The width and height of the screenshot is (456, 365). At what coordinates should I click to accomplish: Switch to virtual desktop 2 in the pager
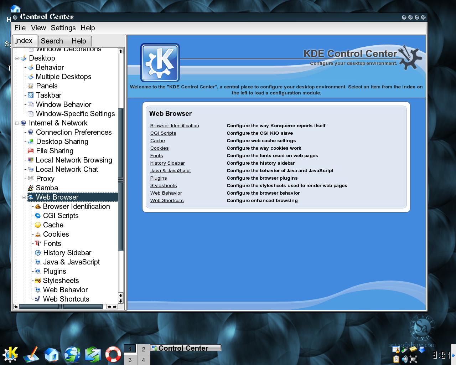[x=144, y=349]
